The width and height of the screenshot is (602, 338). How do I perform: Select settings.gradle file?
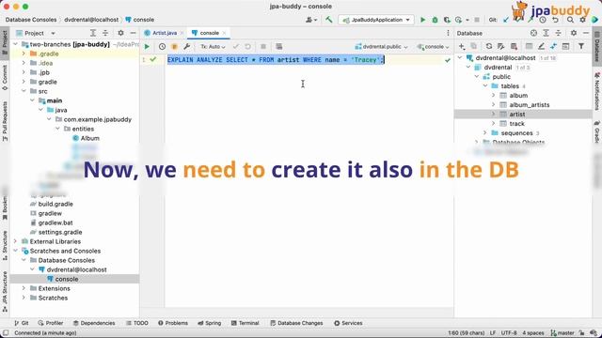point(60,232)
